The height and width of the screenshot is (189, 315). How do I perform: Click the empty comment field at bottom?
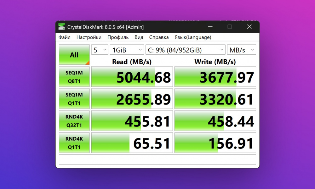click(157, 159)
